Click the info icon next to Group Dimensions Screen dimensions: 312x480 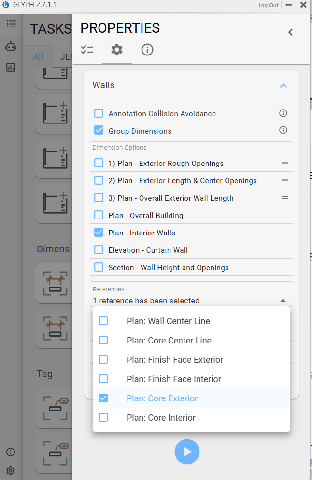[x=284, y=130]
